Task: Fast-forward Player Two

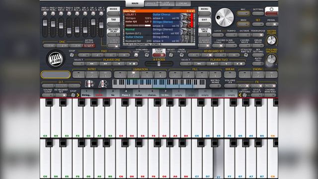Action: (213, 64)
